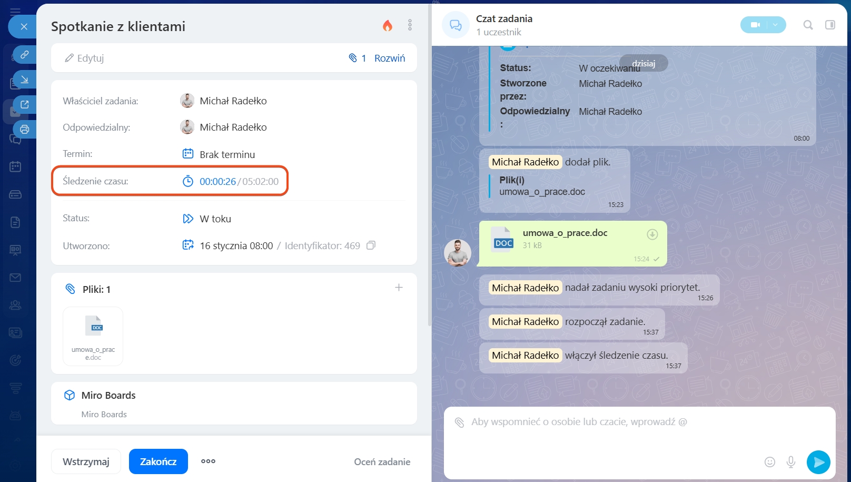
Task: Open the people group icon in left sidebar
Action: 15,305
